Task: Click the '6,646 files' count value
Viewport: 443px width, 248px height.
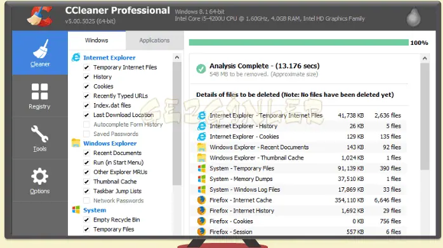Action: 388,200
